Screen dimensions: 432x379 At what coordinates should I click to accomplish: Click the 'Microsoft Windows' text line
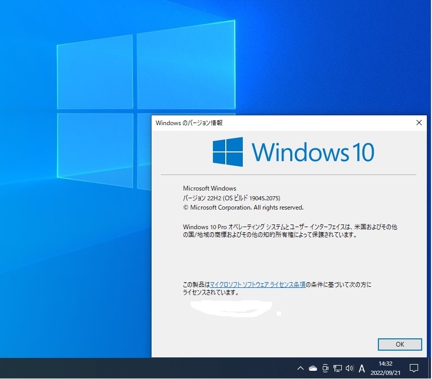tap(209, 188)
